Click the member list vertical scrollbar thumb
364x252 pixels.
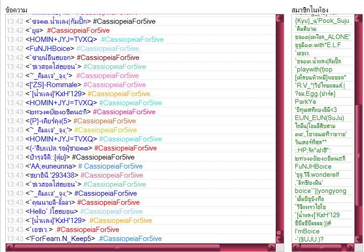click(359, 155)
